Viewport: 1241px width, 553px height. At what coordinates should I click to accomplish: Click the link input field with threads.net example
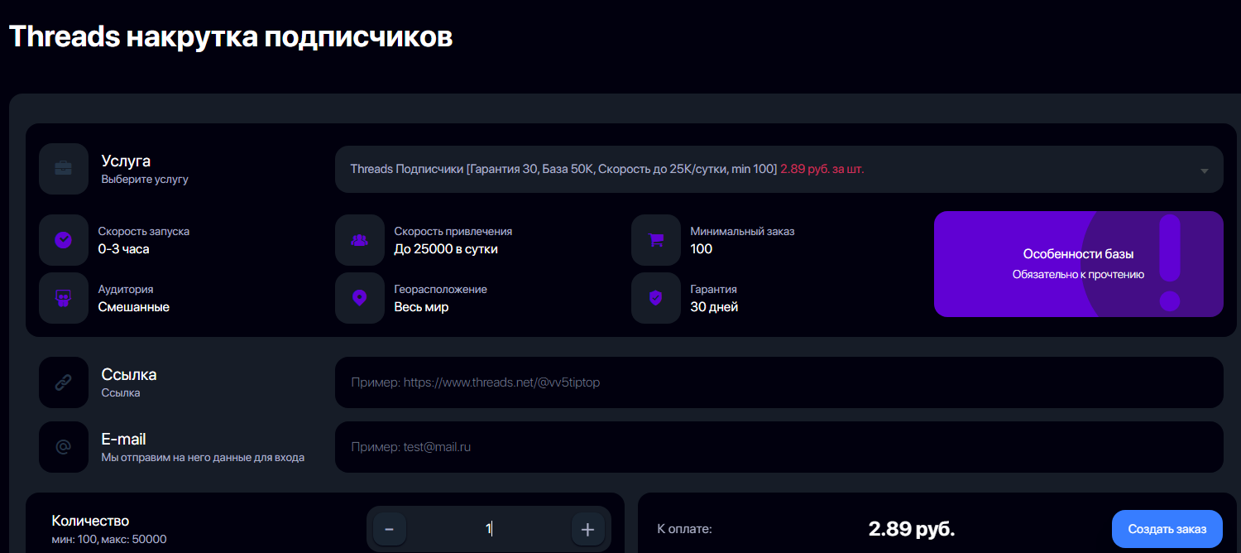pyautogui.click(x=779, y=382)
